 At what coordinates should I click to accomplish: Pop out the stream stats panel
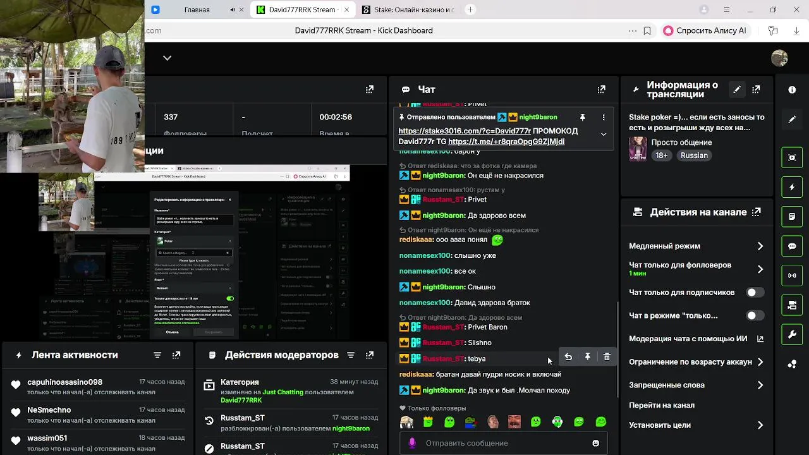[370, 90]
